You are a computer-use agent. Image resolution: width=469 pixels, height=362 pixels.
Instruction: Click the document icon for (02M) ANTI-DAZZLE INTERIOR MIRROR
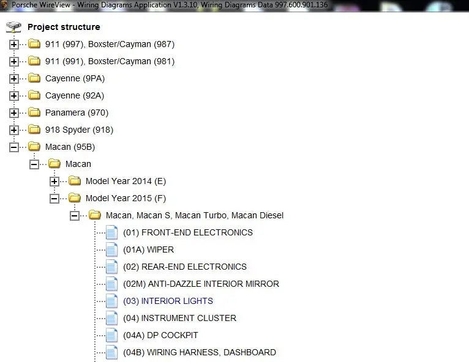(x=111, y=284)
